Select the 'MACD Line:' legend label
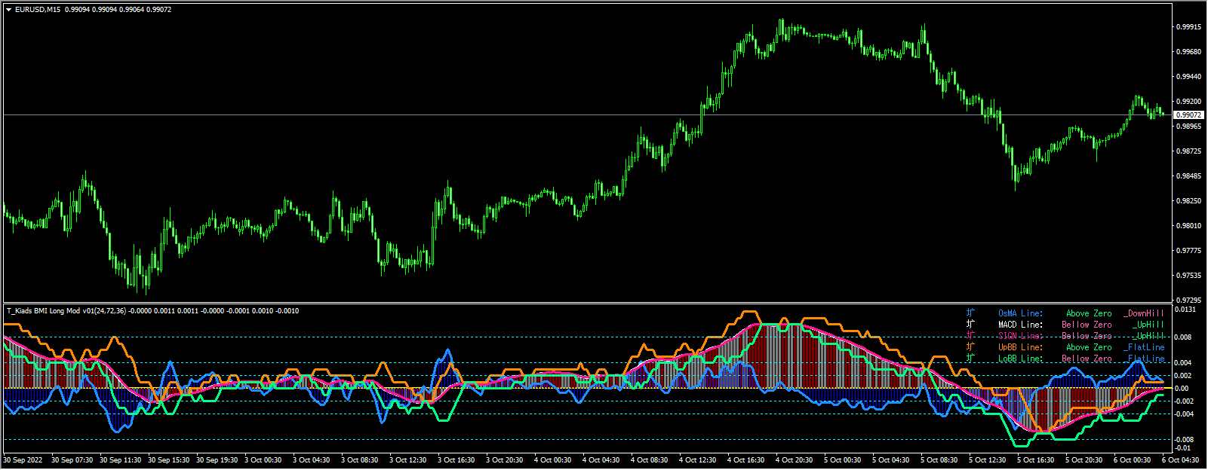This screenshot has width=1208, height=470. pos(1020,325)
